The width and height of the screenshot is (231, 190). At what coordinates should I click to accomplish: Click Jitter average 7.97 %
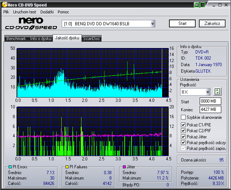coord(163,172)
